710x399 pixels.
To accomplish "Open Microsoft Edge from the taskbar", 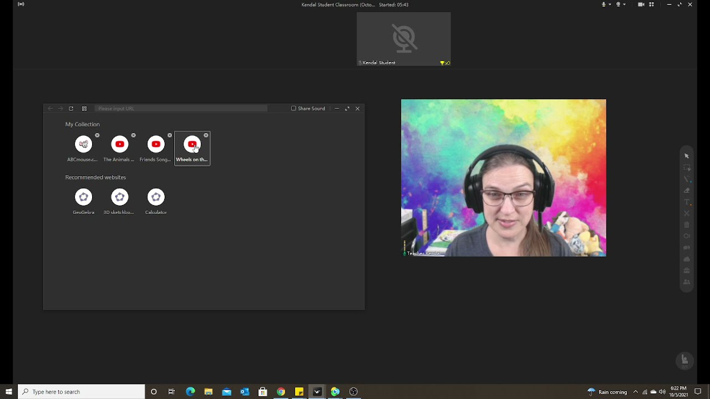I will click(x=190, y=392).
